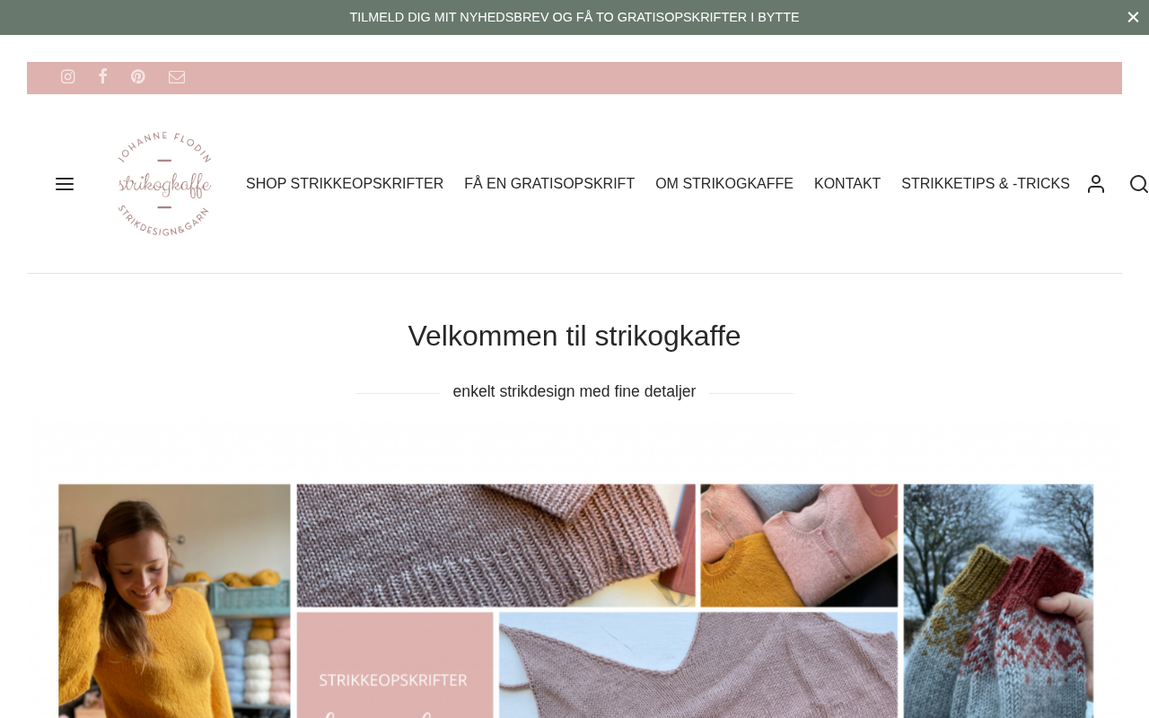The height and width of the screenshot is (718, 1149).
Task: Open the Kontakt page
Action: pos(847,184)
